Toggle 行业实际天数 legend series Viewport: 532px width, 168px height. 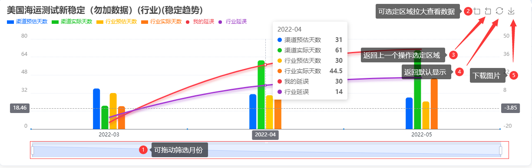point(162,22)
